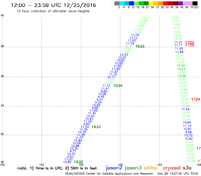Click the 'NOAA/NESDIS Center for Satellite Applications and Research' credit
Viewport: 201px width, 176px height.
coord(109,174)
